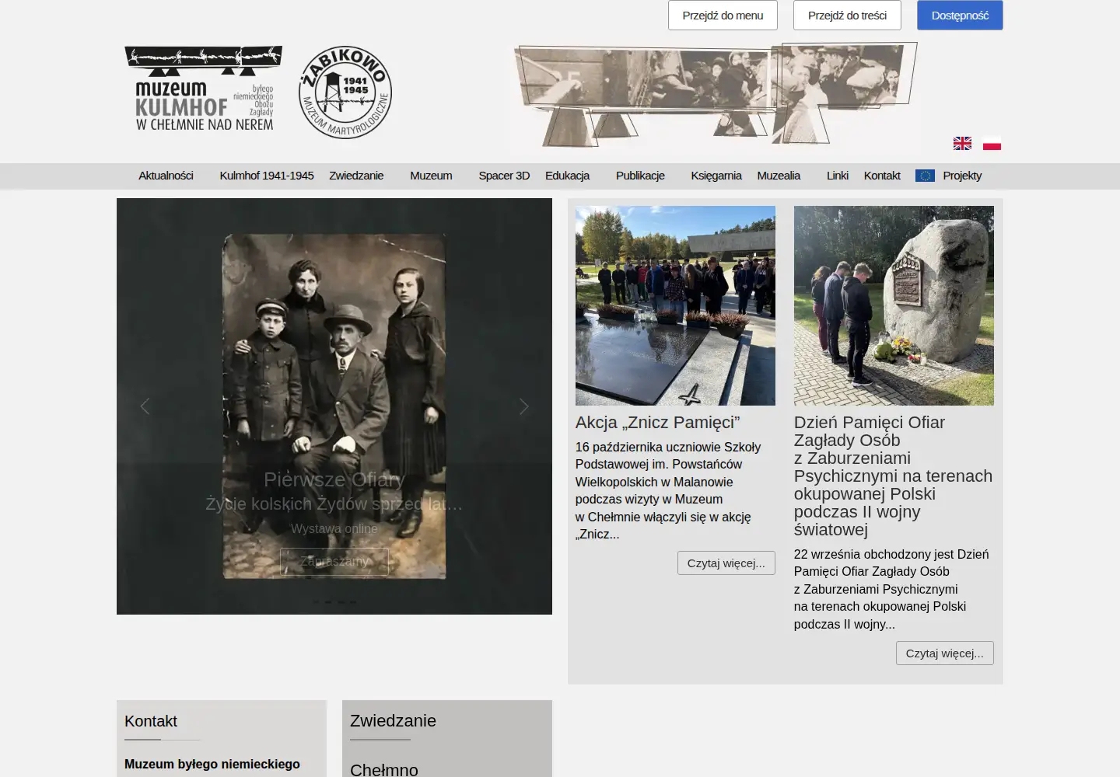Image resolution: width=1120 pixels, height=777 pixels.
Task: Click the Przejdź do treści button
Action: tap(847, 16)
